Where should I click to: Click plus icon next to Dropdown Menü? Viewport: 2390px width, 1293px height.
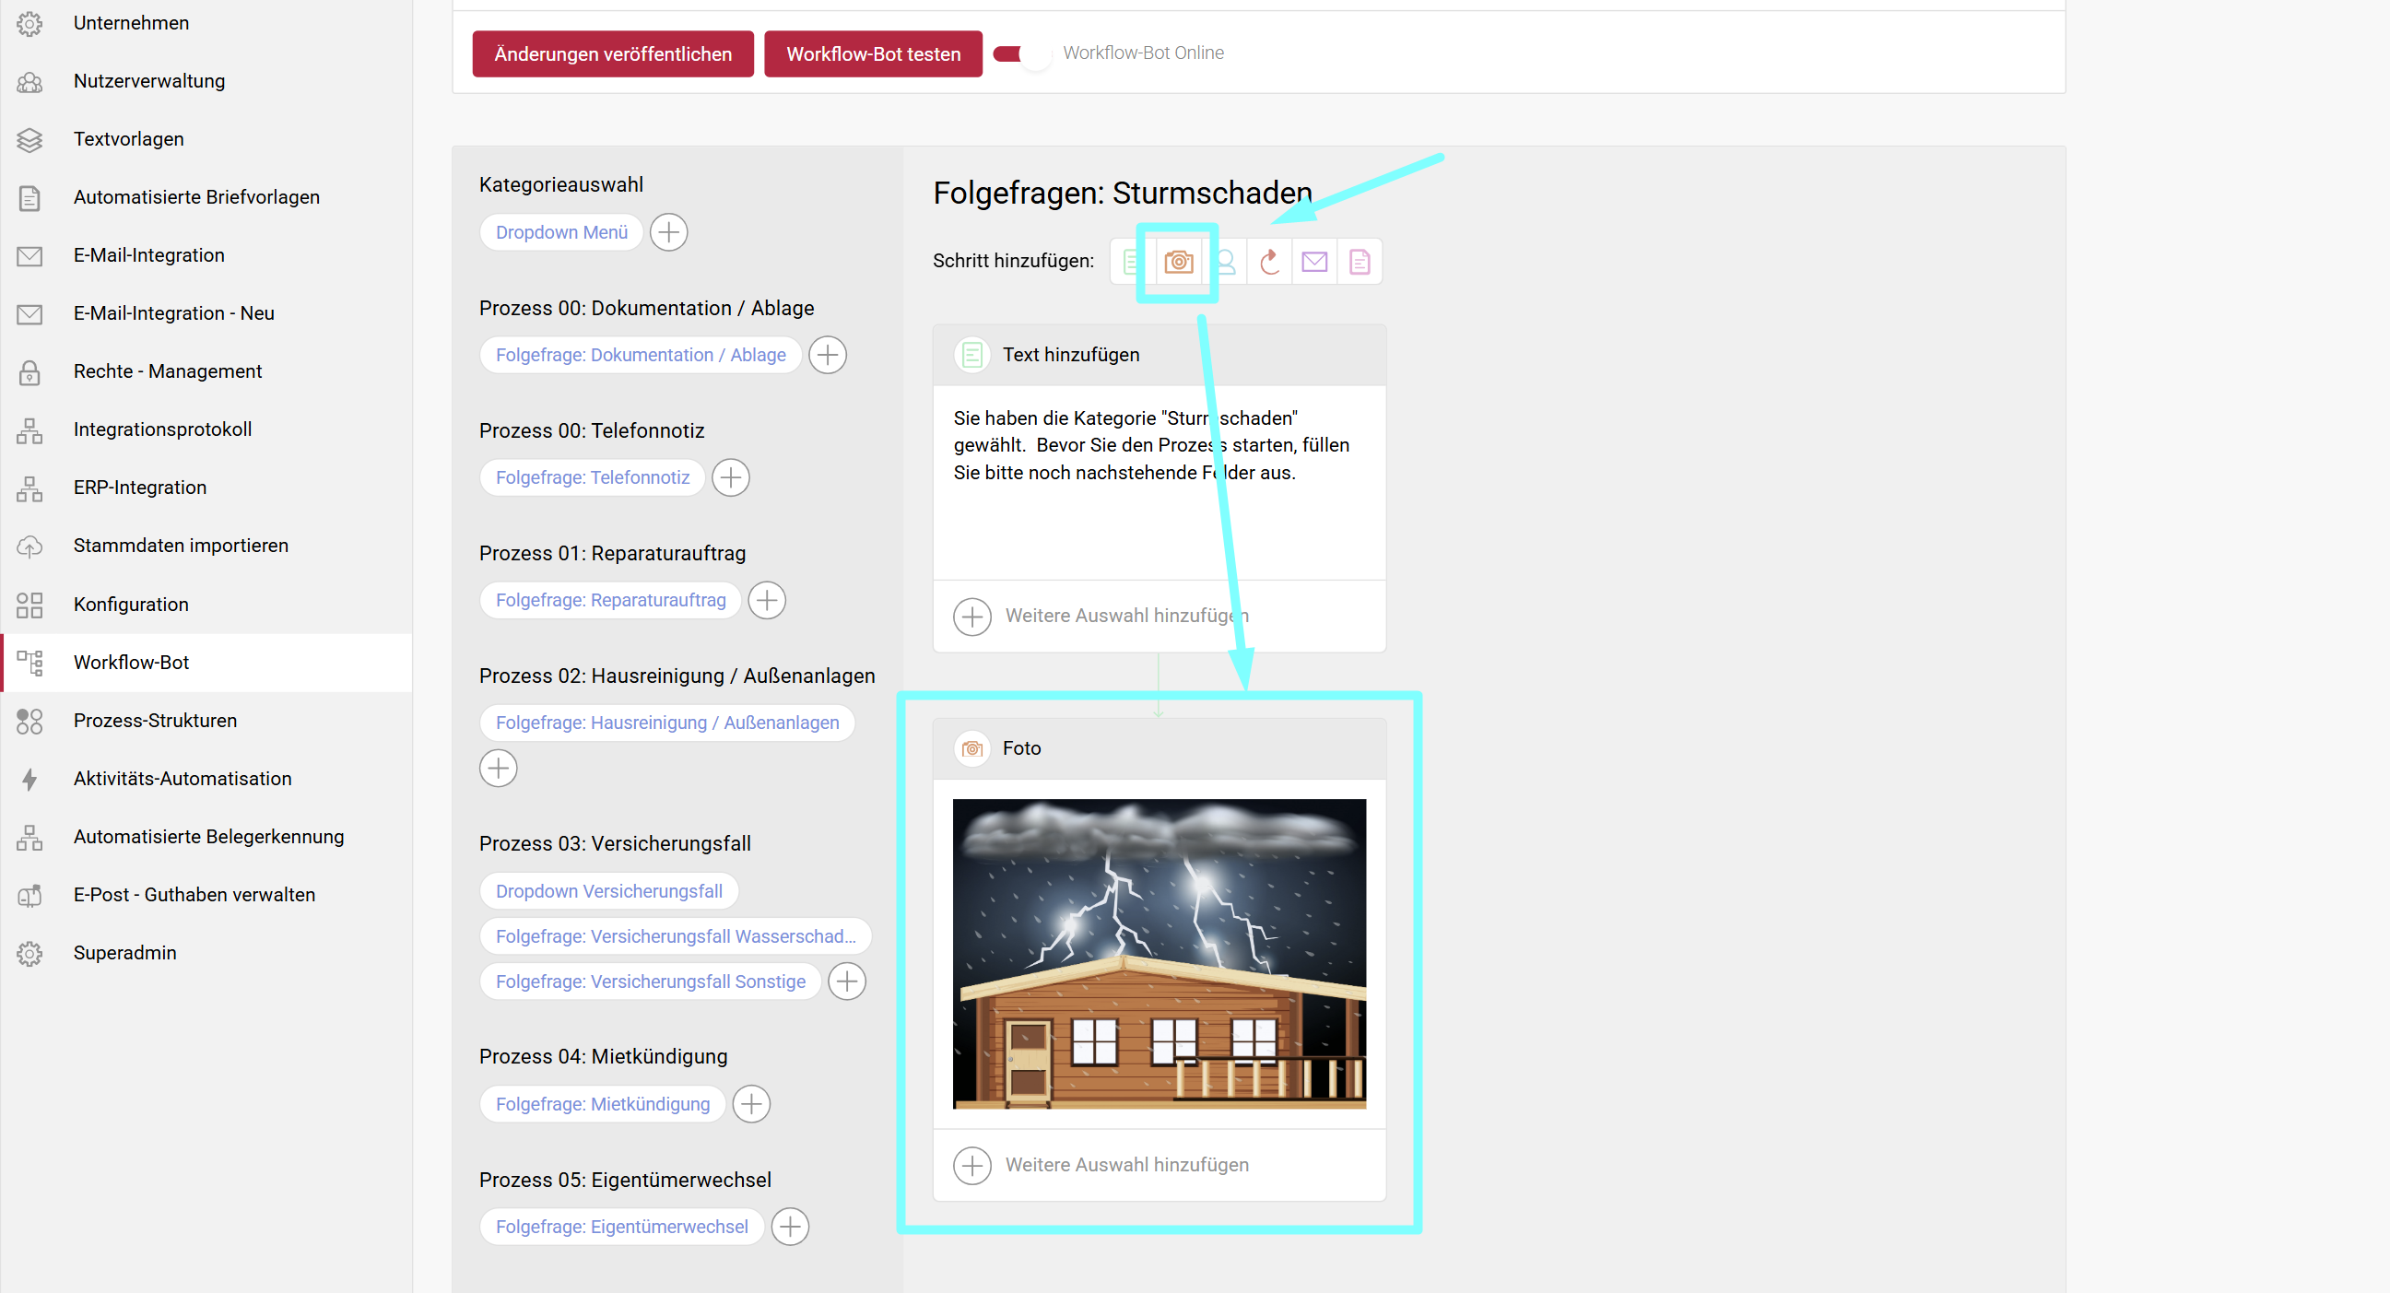pos(668,232)
